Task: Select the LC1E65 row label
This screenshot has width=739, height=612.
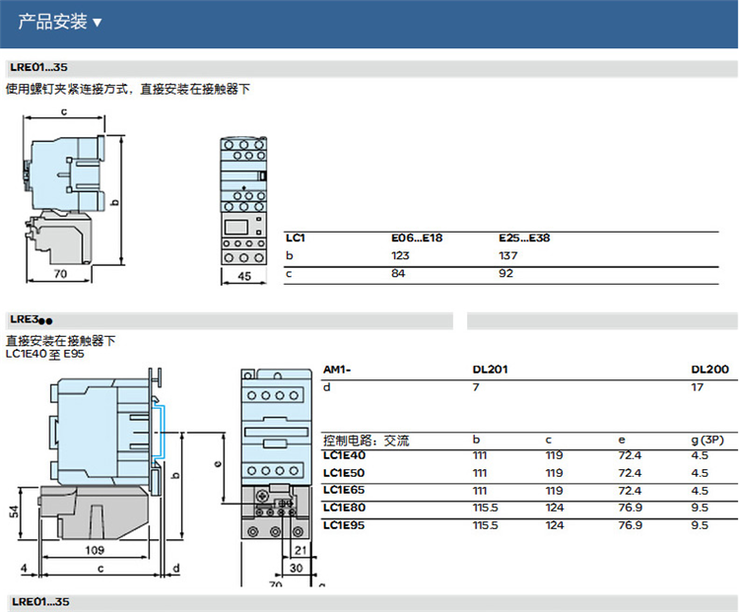Action: pos(344,491)
